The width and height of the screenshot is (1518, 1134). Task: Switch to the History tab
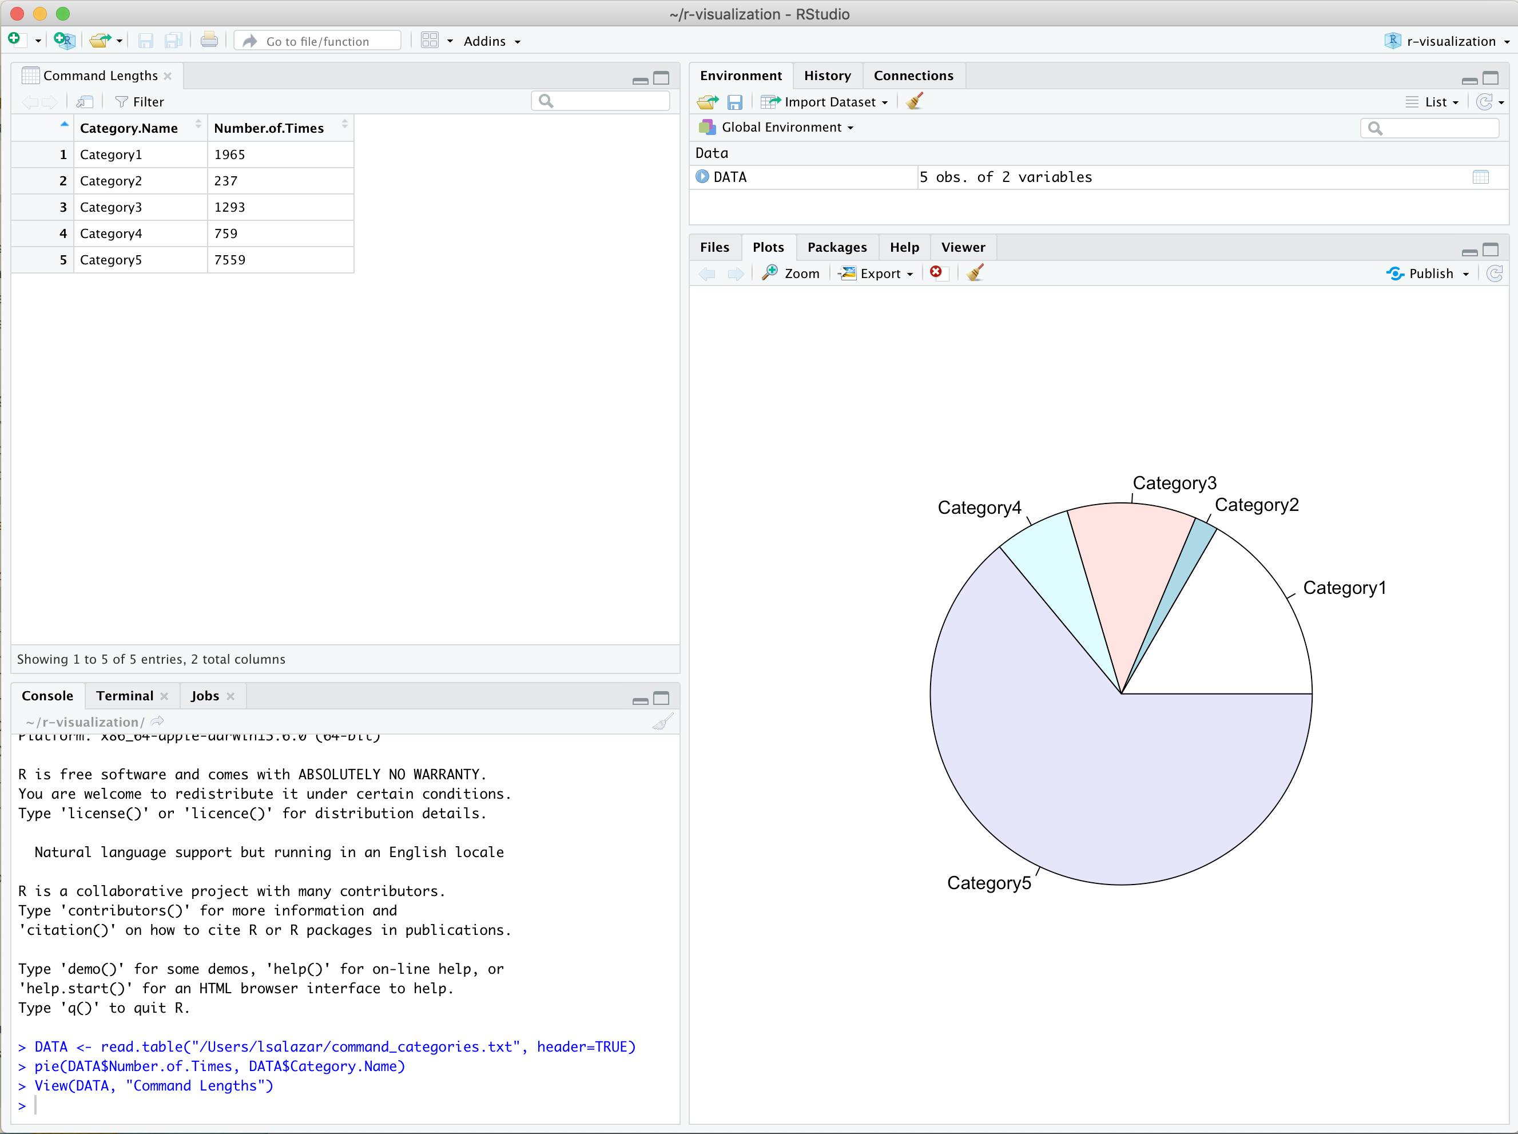[x=826, y=75]
